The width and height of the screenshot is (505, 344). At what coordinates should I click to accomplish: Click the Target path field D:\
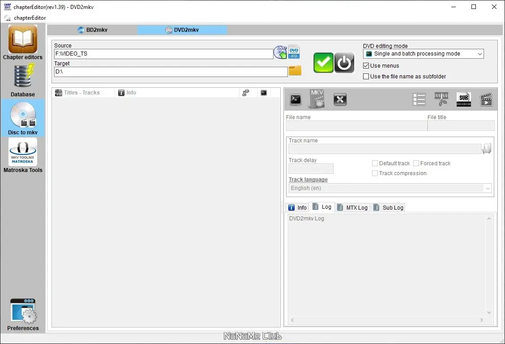[x=171, y=72]
